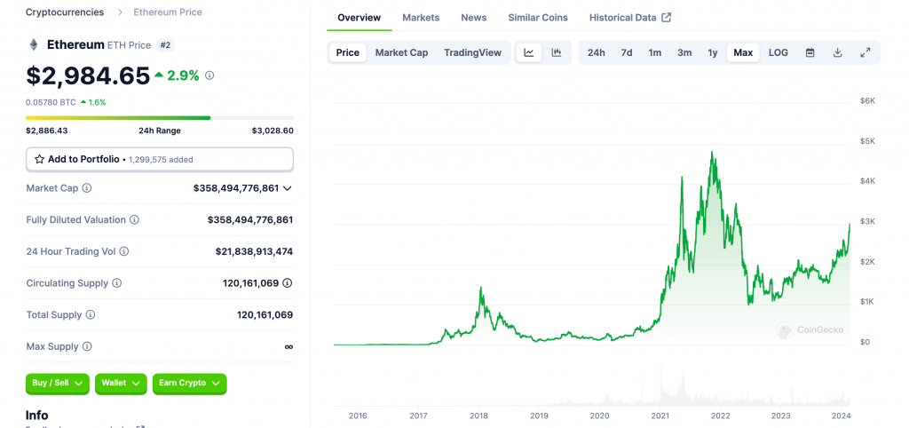Switch to the Overview tab
Viewport: 909px width, 428px height.
pos(360,18)
